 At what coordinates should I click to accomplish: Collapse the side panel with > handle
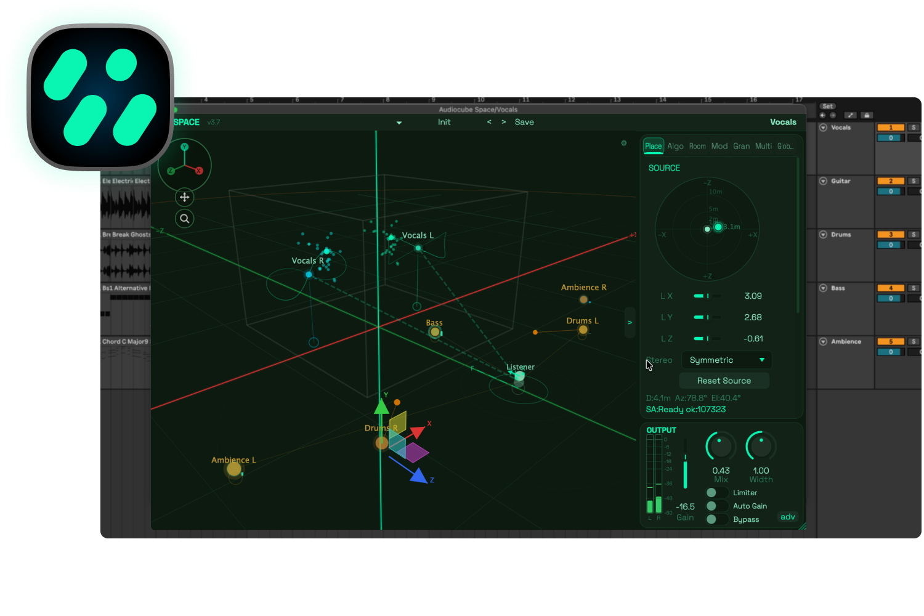630,322
